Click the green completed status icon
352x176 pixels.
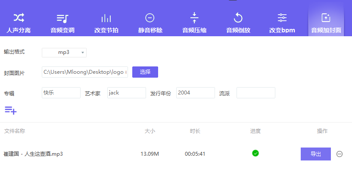coord(255,153)
